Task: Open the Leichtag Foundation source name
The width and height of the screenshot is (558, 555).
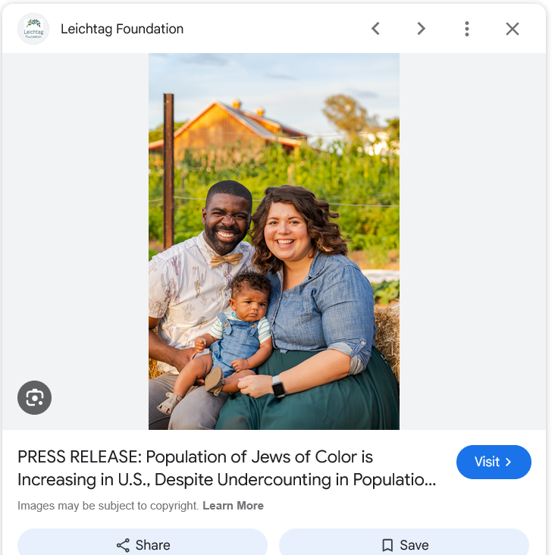Action: tap(122, 29)
